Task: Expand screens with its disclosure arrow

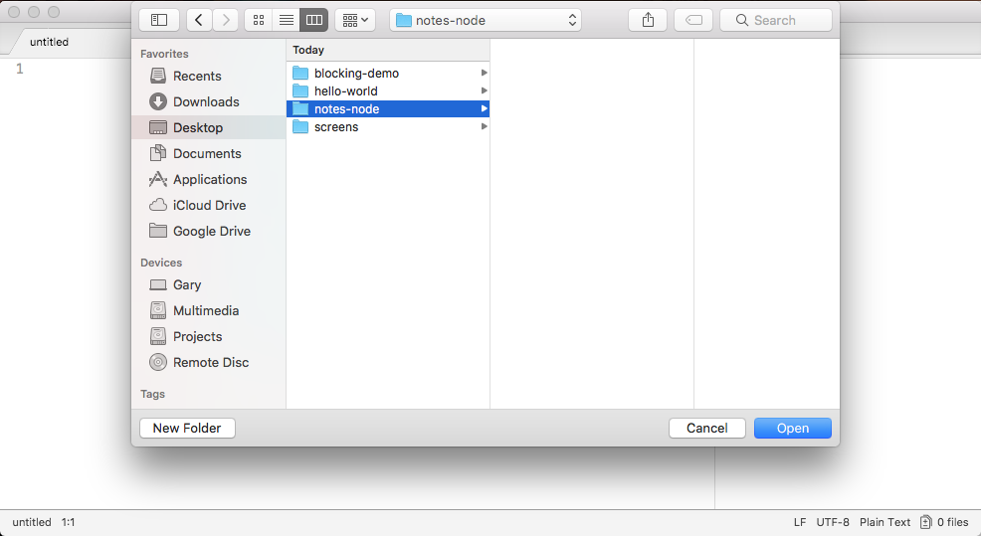Action: pos(484,127)
